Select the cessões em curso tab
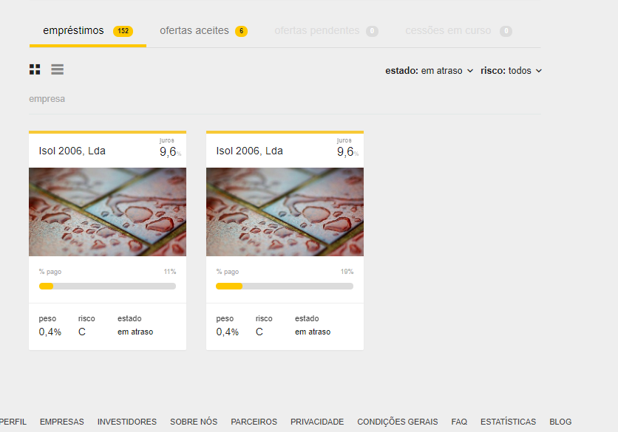This screenshot has height=432, width=618. coord(458,31)
